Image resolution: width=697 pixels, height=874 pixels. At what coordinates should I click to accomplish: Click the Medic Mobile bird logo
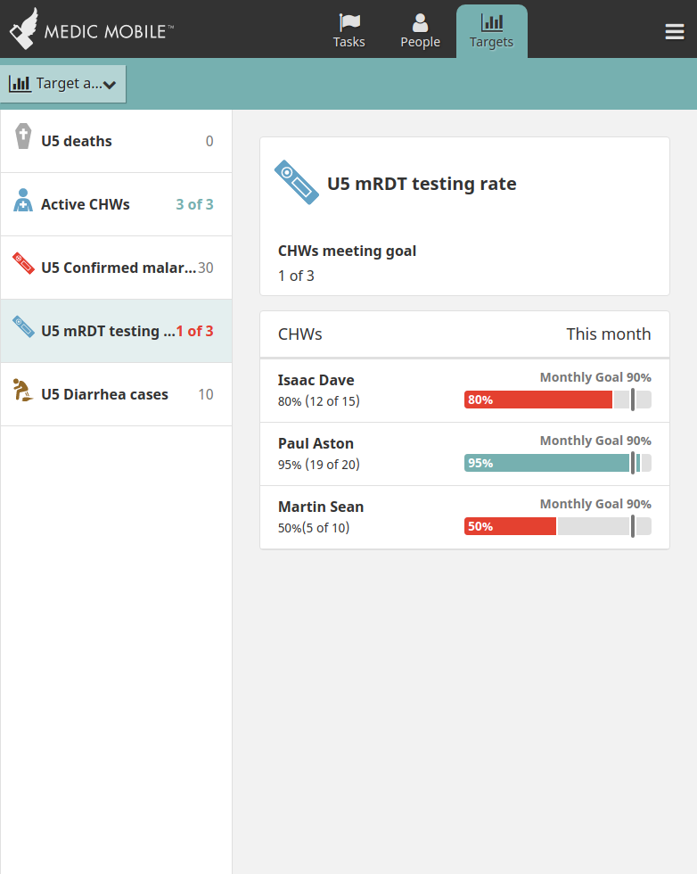pos(24,29)
